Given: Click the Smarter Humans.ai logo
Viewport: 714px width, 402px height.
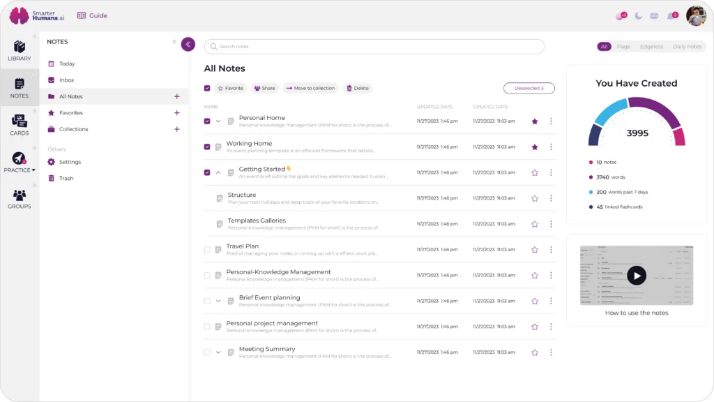Looking at the screenshot, I should (x=37, y=15).
